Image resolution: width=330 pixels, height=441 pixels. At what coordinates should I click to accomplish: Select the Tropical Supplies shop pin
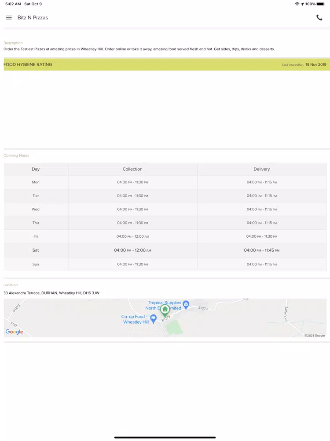click(186, 305)
